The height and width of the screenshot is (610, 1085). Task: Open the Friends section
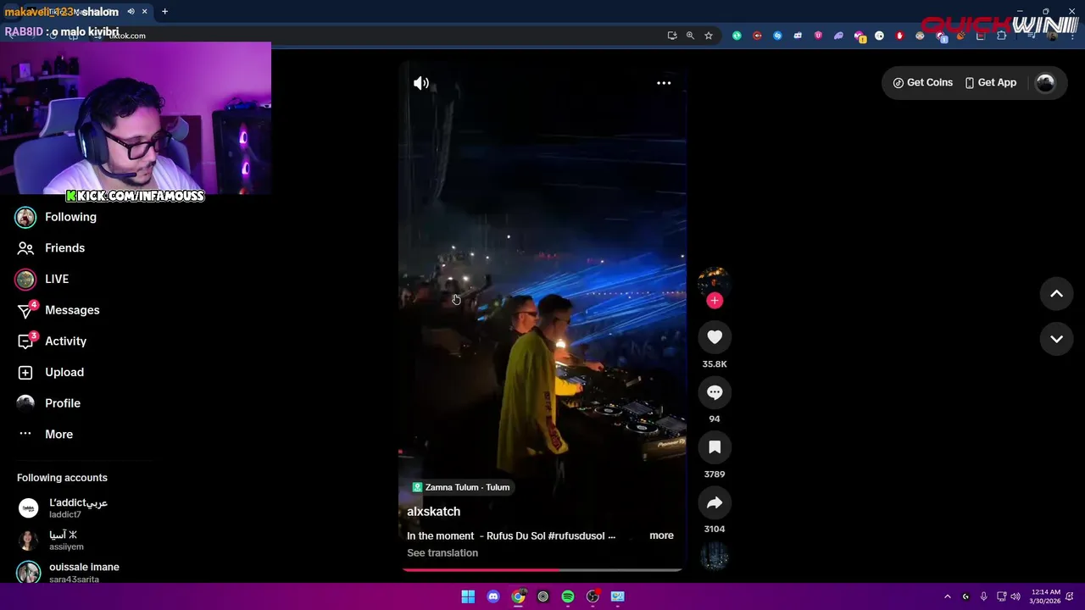coord(52,248)
